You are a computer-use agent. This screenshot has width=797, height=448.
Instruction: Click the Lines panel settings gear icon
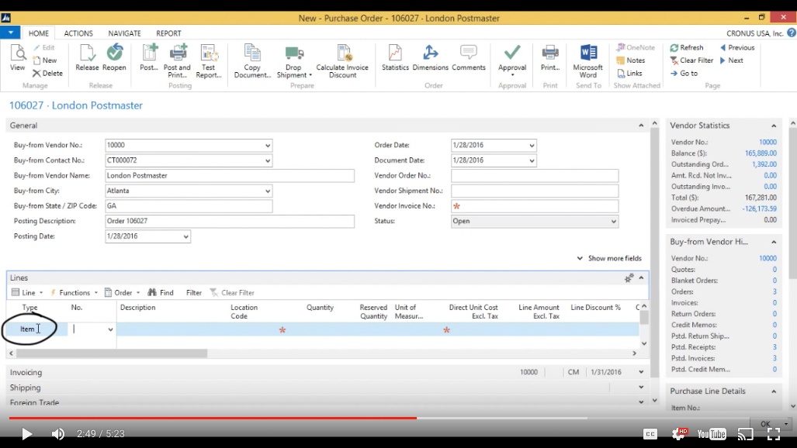click(x=629, y=277)
